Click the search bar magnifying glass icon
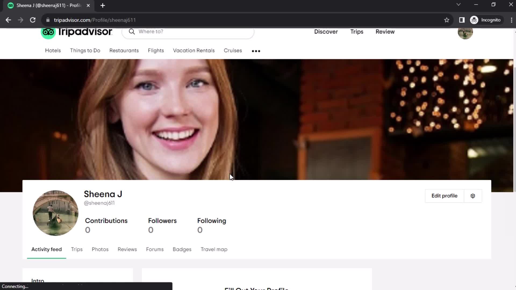This screenshot has height=290, width=516. point(131,32)
